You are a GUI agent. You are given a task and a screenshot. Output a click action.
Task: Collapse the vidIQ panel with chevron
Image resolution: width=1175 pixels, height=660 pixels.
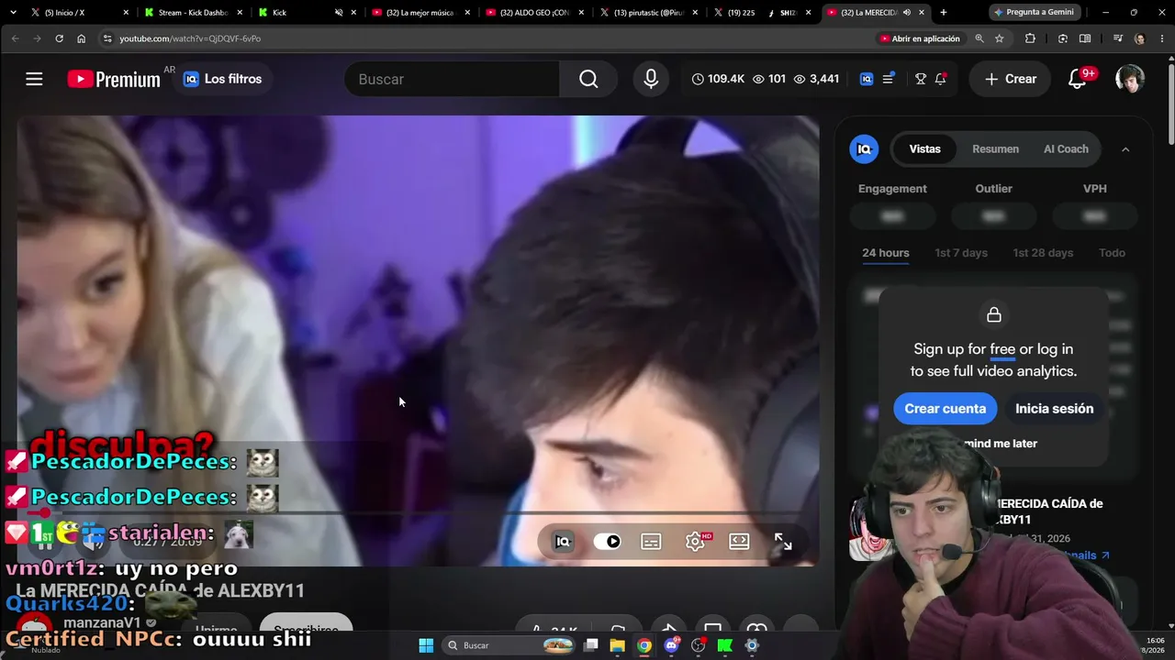[x=1125, y=149]
